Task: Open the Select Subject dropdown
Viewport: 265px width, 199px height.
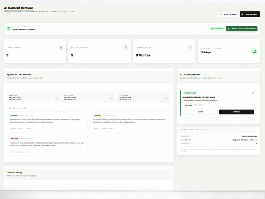Action: tap(34, 30)
